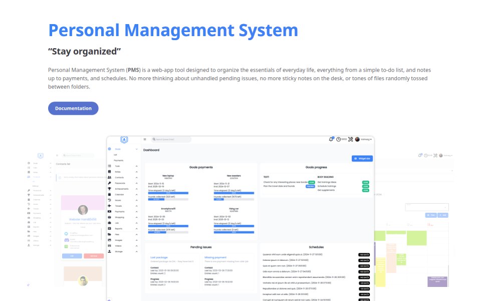481x301 pixels.
Task: Open the Shopping menu label
Action: 119,217
